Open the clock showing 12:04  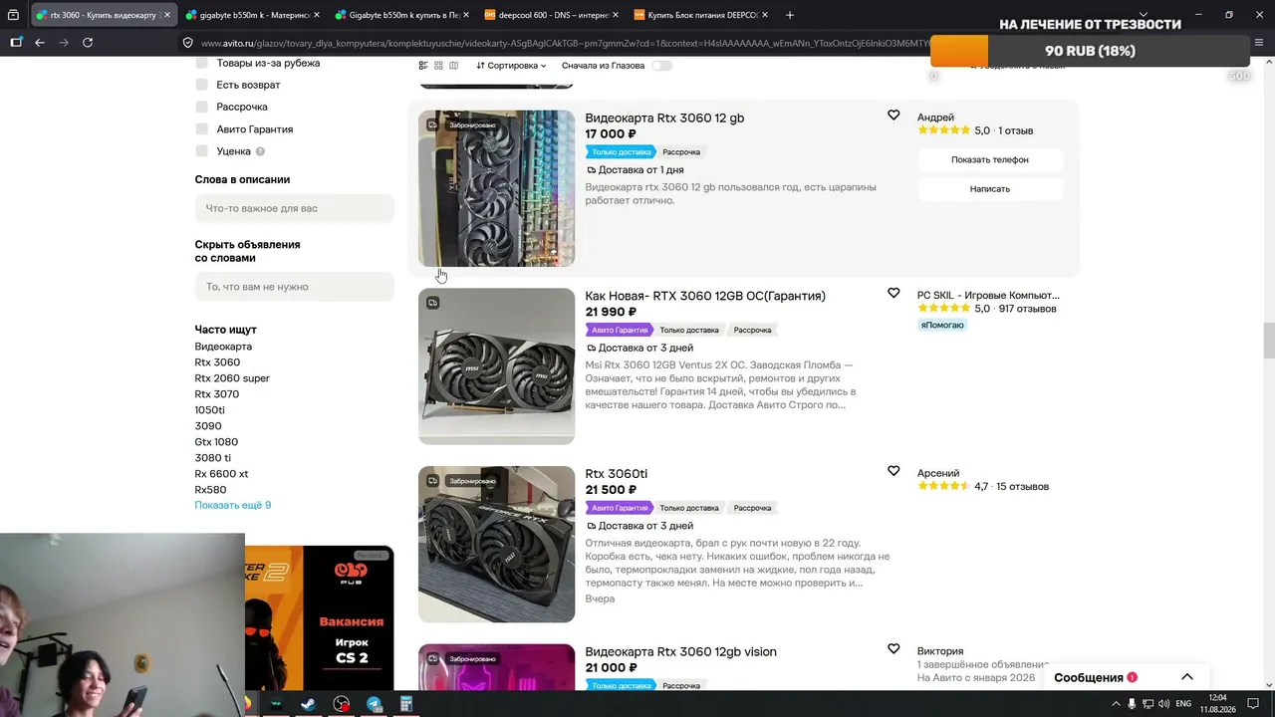pos(1217,704)
